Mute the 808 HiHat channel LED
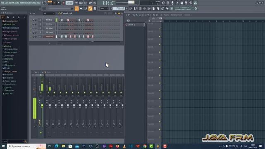Screen dimensions: 265x149 pos(31,28)
